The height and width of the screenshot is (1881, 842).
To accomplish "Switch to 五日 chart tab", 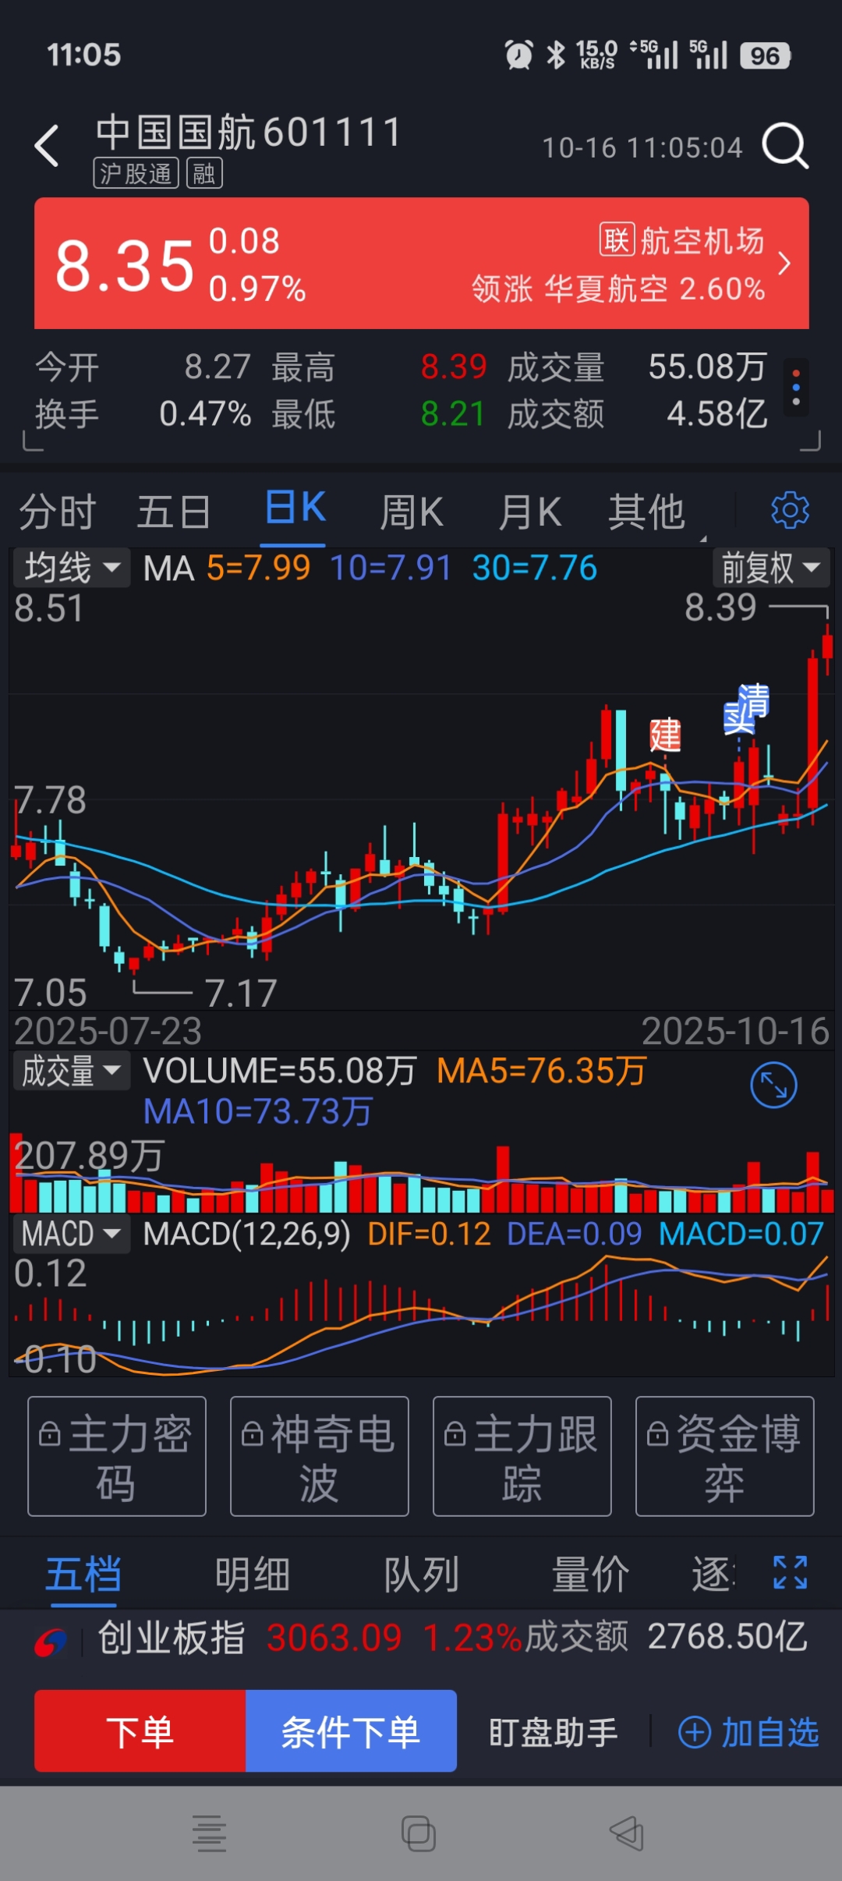I will click(x=174, y=512).
